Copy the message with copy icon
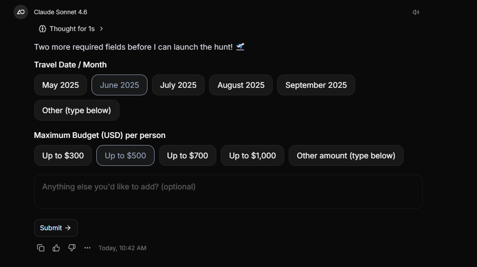This screenshot has width=477, height=267. coord(41,248)
